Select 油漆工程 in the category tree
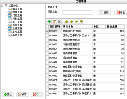Screen dimensions: 127x99 coord(17,9)
